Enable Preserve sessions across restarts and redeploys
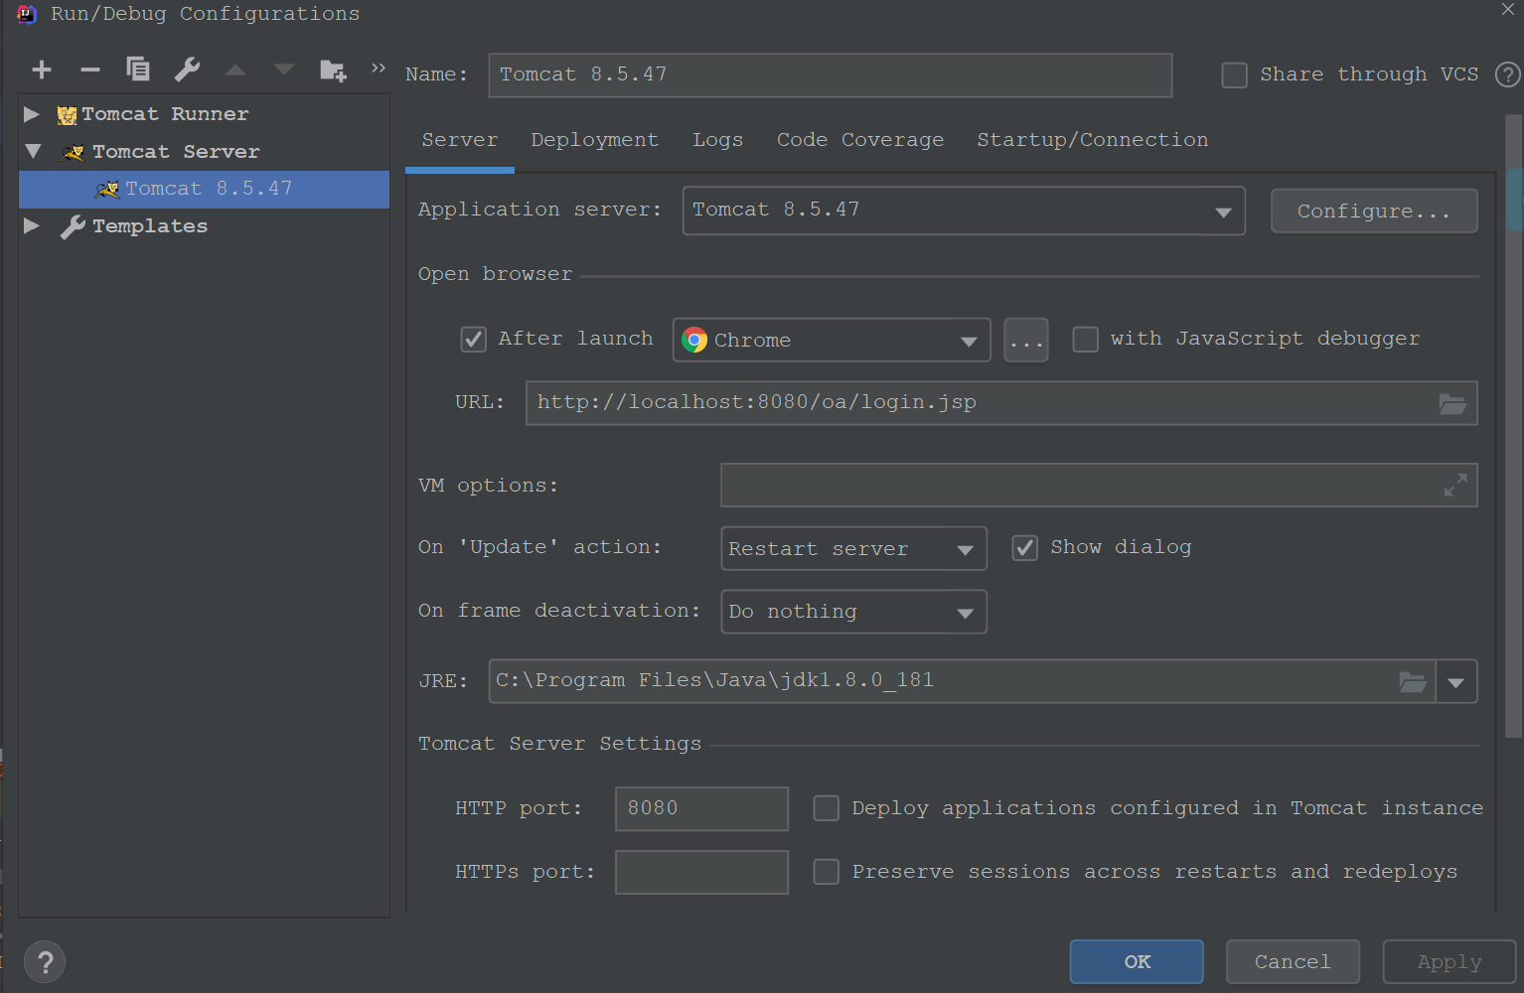Screen dimensions: 1524x993 [827, 872]
